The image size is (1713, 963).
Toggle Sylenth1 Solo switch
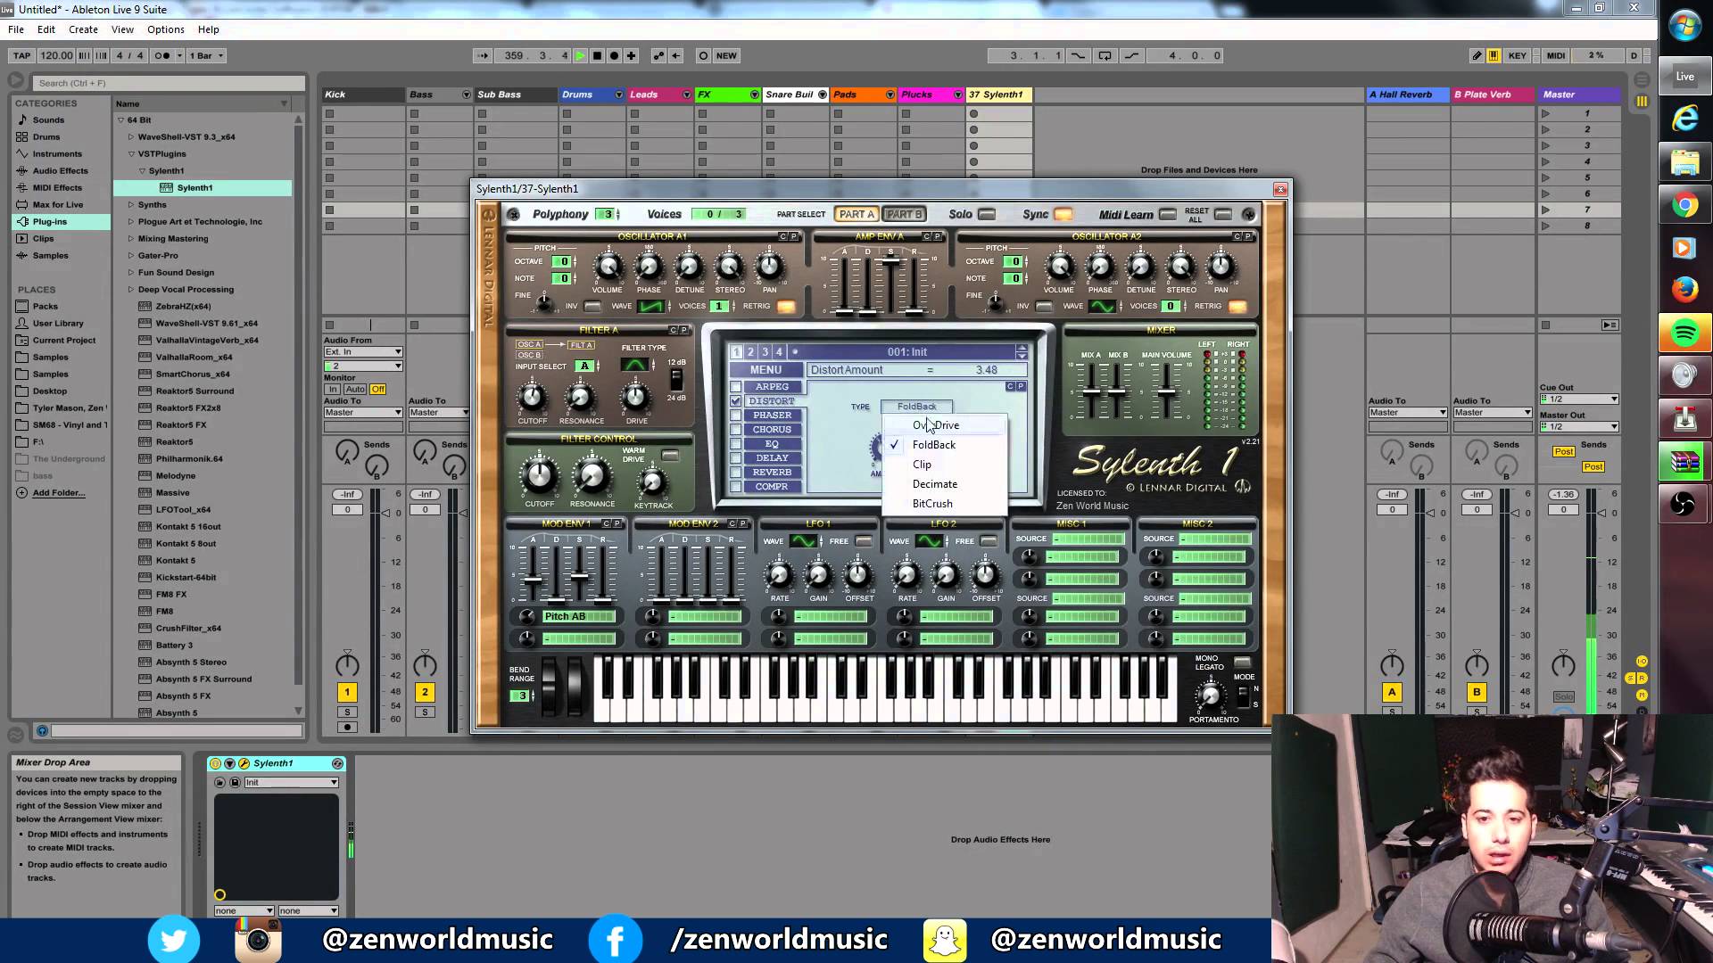986,214
